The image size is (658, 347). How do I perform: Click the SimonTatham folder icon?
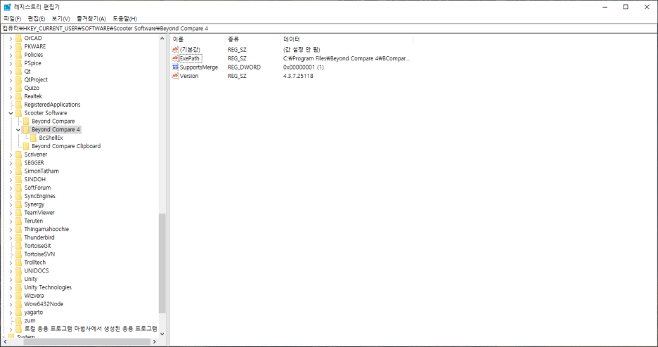click(x=18, y=171)
